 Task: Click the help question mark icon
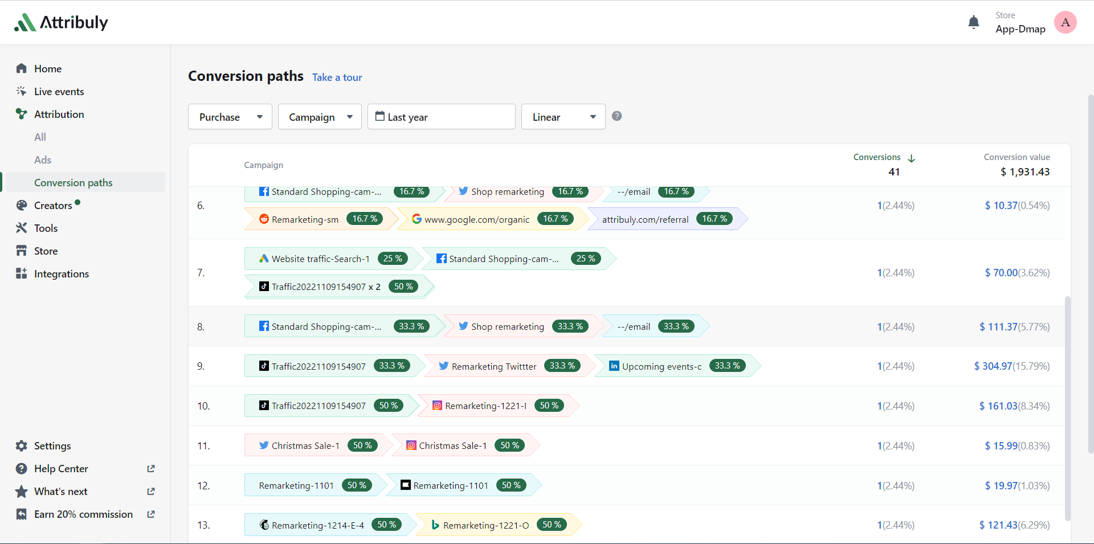[617, 116]
